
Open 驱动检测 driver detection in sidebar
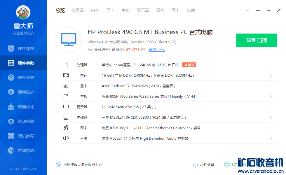(23, 121)
